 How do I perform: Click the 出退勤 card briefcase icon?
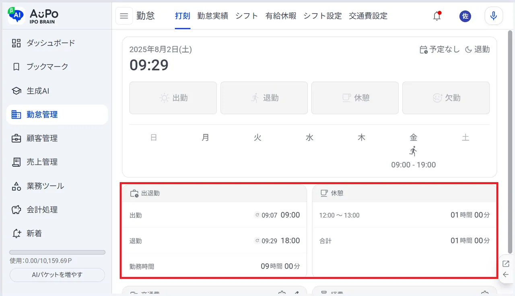click(x=134, y=193)
